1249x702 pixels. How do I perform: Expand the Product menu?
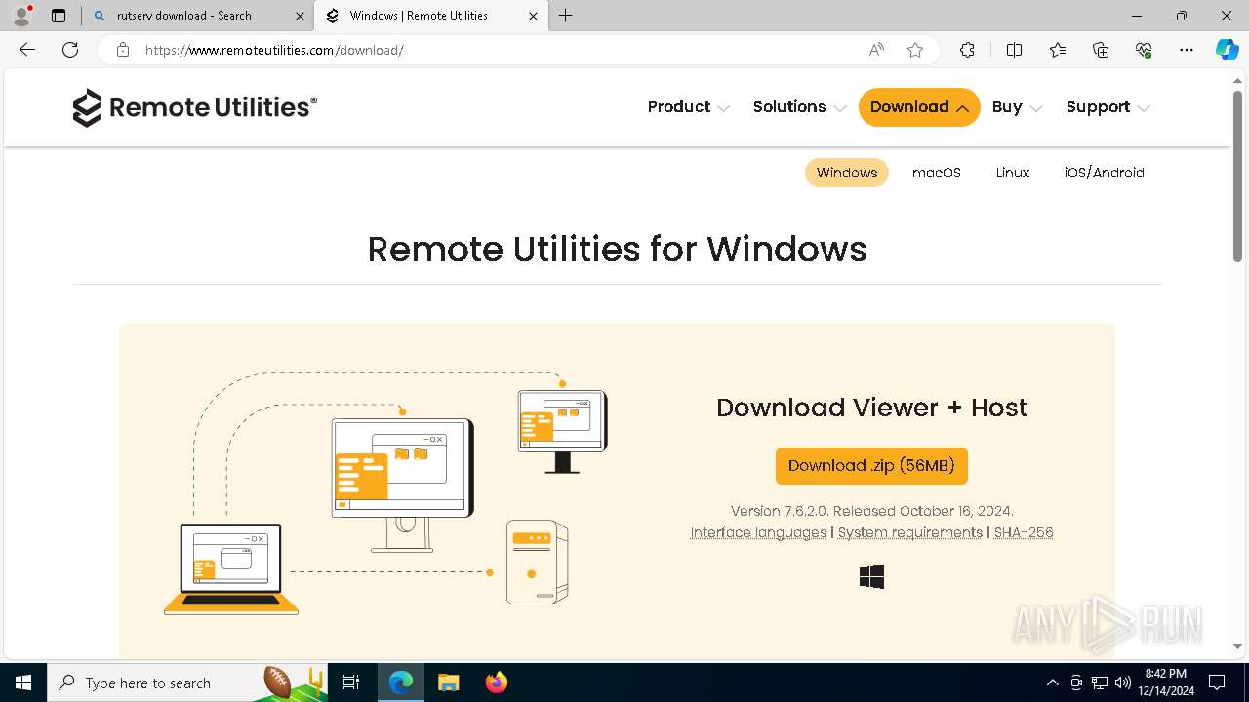click(x=688, y=107)
